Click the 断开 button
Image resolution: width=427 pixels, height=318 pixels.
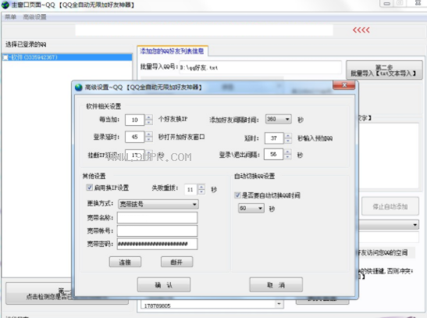[x=176, y=263]
